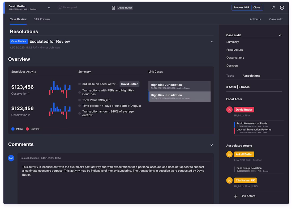
Task: Open the Artifacts tab
Action: point(255,19)
